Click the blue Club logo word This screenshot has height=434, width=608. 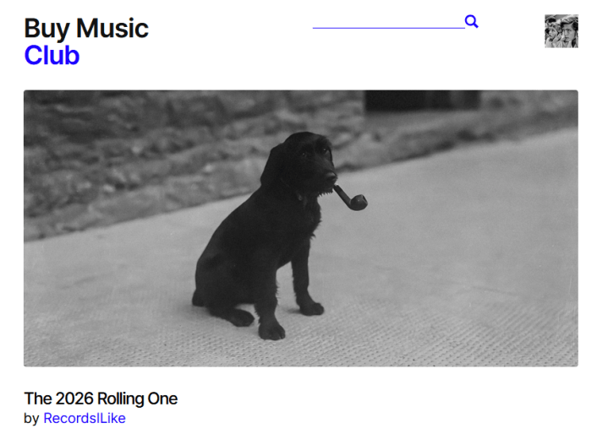coord(52,55)
